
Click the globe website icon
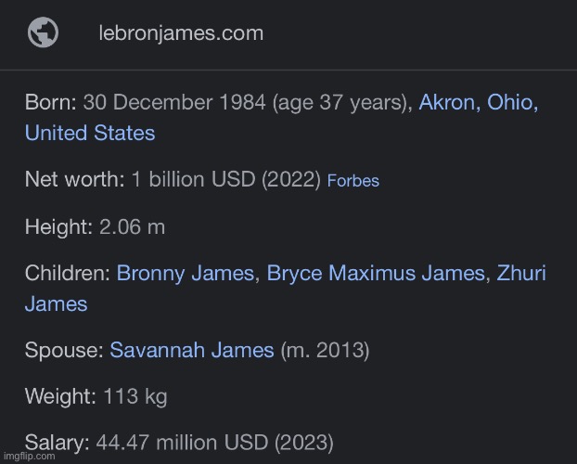[43, 33]
